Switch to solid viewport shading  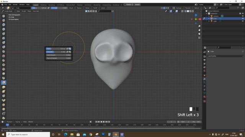pyautogui.click(x=188, y=11)
